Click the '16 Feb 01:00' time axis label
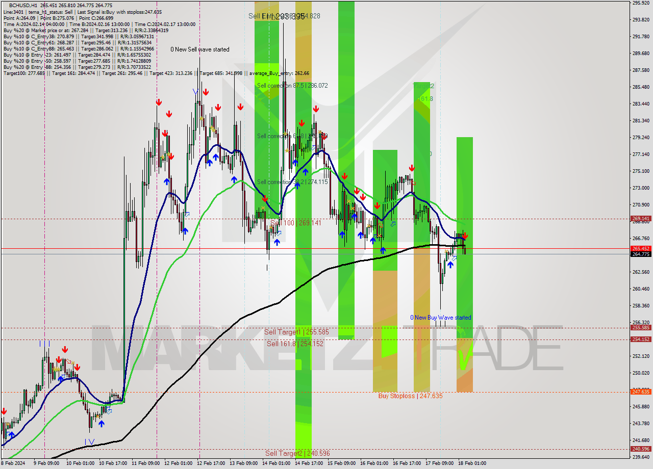 pyautogui.click(x=374, y=464)
